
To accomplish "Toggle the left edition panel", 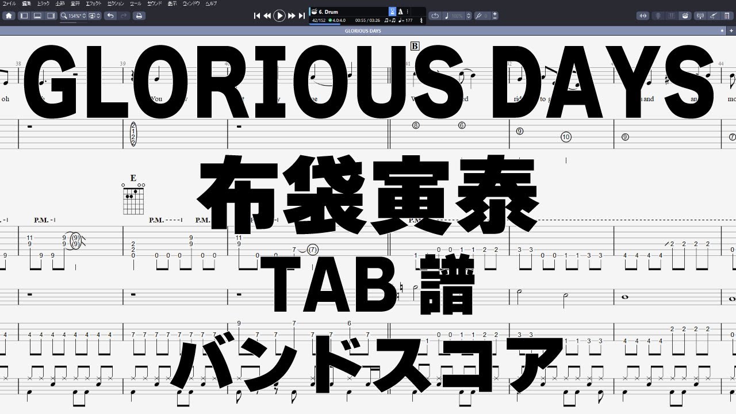I will point(24,16).
